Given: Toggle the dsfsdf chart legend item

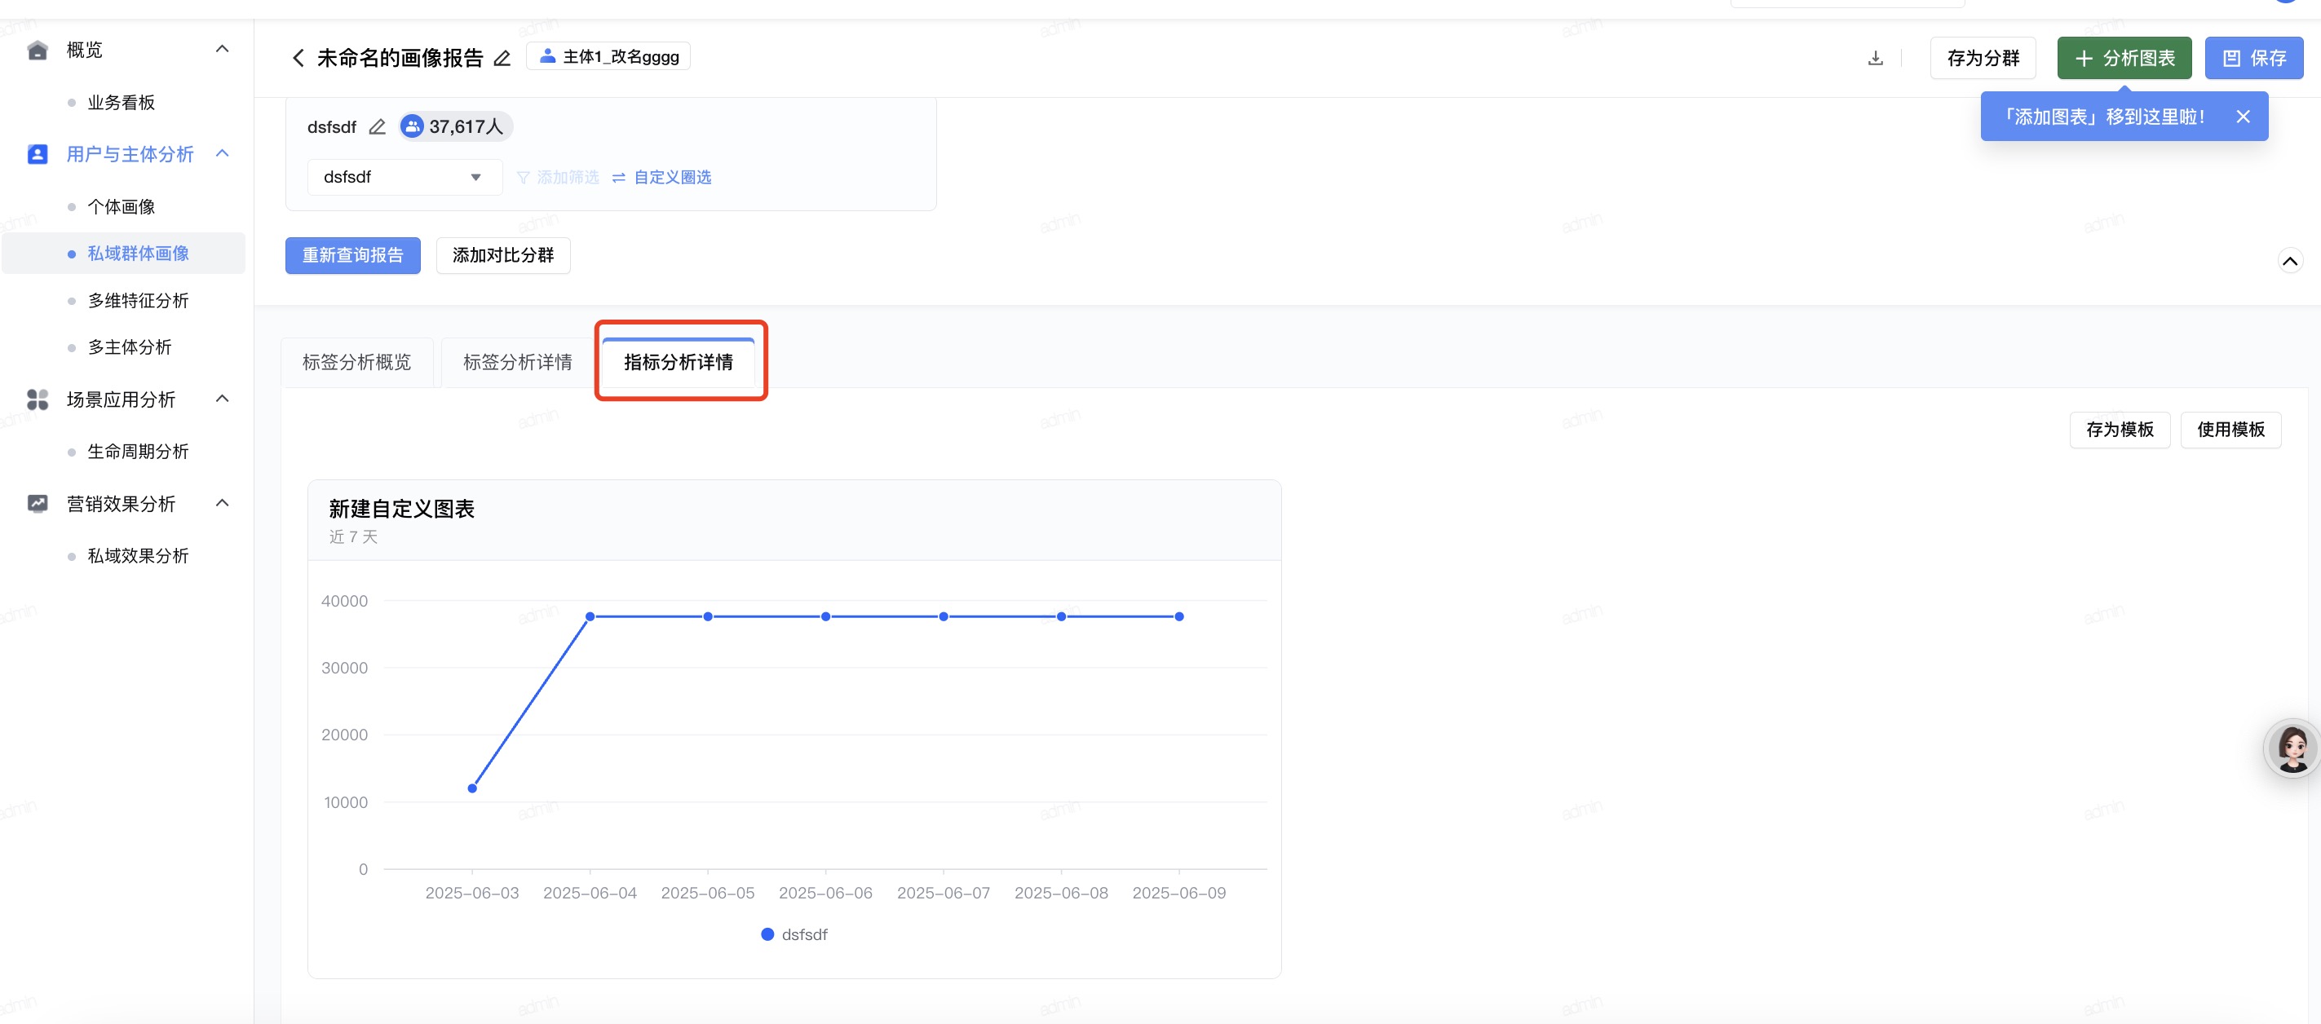Looking at the screenshot, I should (794, 935).
